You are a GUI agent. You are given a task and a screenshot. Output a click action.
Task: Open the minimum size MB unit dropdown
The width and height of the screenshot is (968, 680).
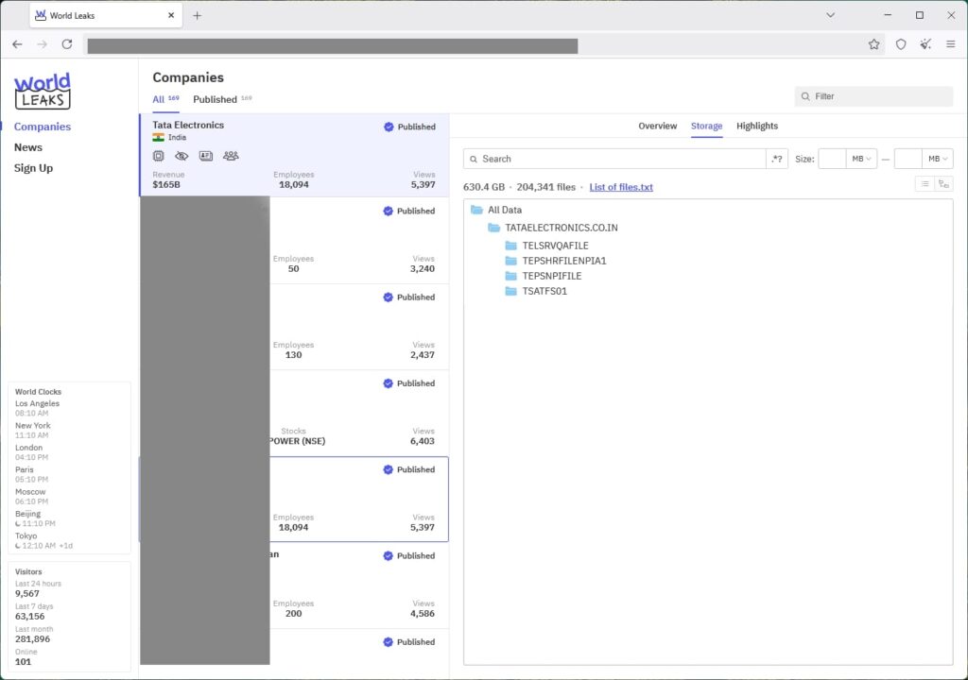pos(861,159)
